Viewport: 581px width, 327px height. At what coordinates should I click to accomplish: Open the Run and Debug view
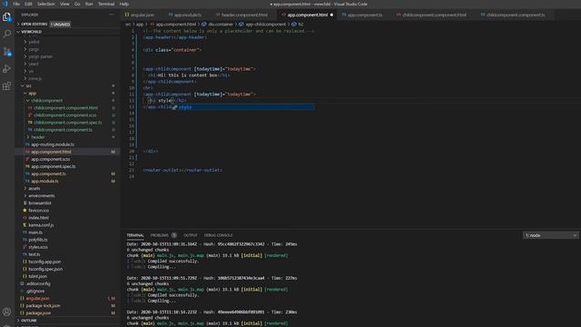pos(6,69)
